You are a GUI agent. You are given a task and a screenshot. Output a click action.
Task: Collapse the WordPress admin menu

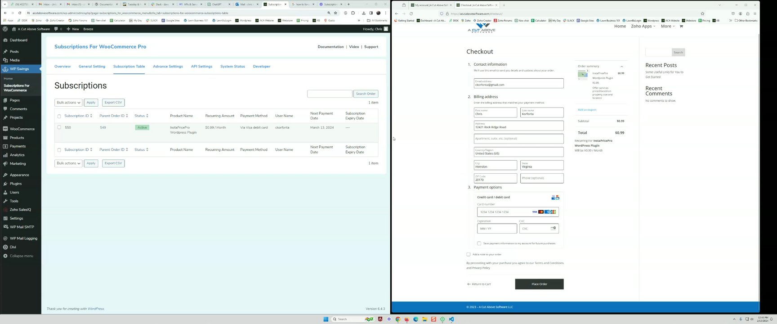pyautogui.click(x=21, y=256)
